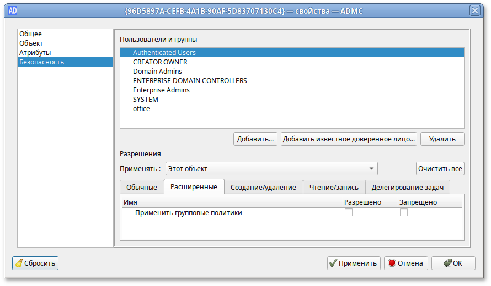
Task: Close the properties dialog with X button
Action: pyautogui.click(x=474, y=11)
